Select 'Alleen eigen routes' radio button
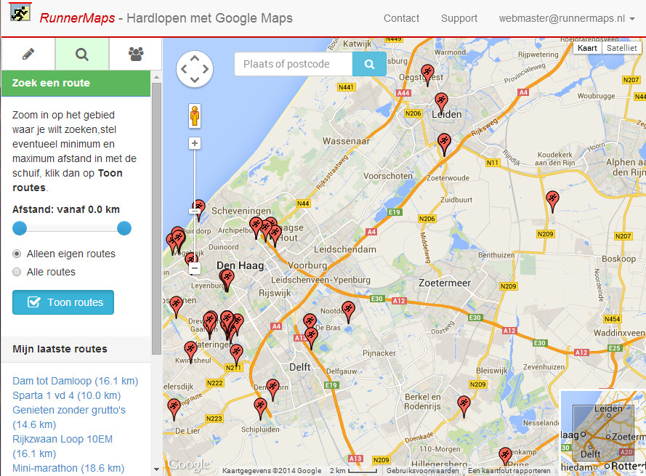The width and height of the screenshot is (646, 476). click(17, 254)
